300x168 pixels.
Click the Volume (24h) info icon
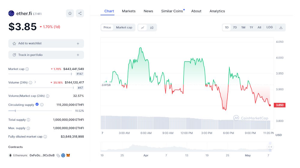(x=30, y=83)
